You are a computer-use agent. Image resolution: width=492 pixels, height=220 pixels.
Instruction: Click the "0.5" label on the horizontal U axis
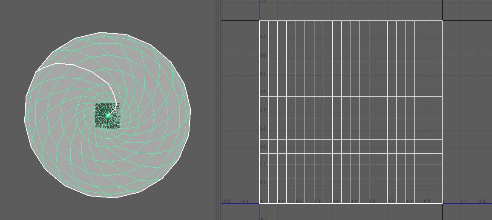coord(354,201)
